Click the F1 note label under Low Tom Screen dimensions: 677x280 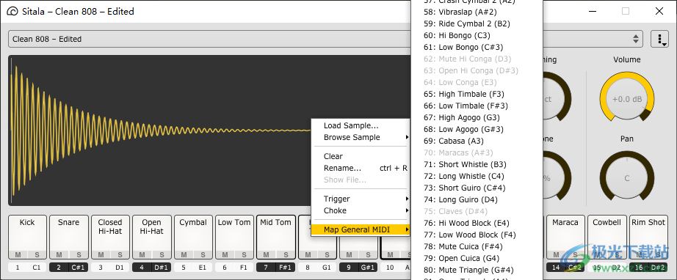click(x=244, y=268)
